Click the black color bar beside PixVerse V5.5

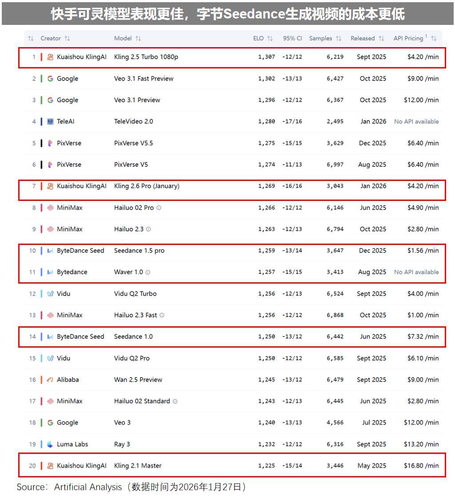click(x=41, y=143)
